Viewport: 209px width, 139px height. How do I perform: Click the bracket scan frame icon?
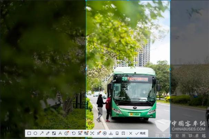(92, 133)
